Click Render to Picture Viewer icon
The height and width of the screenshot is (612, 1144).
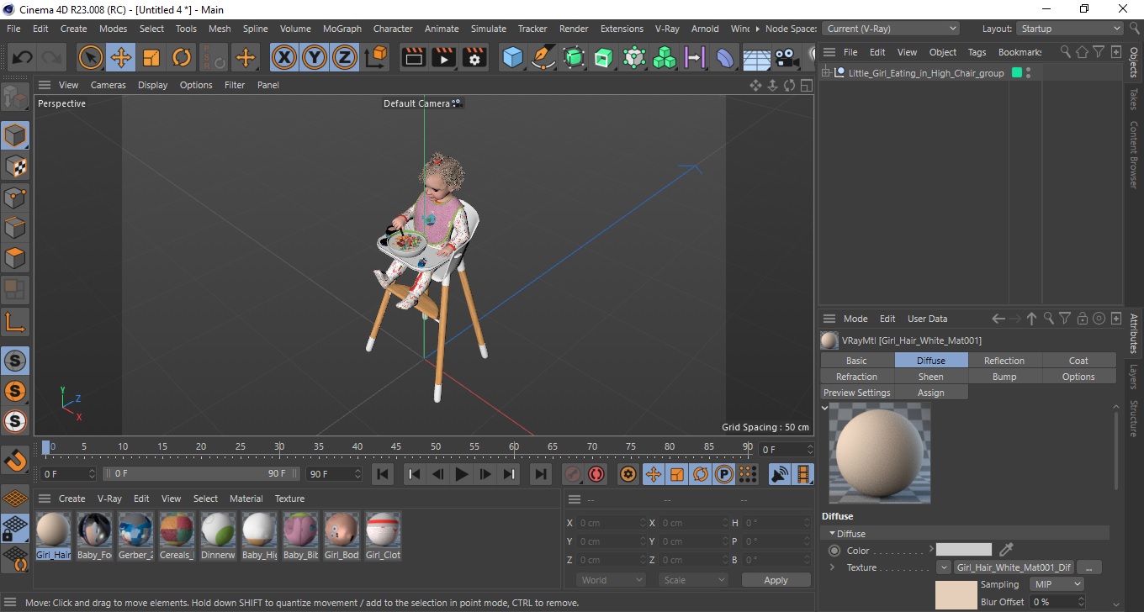pyautogui.click(x=444, y=58)
